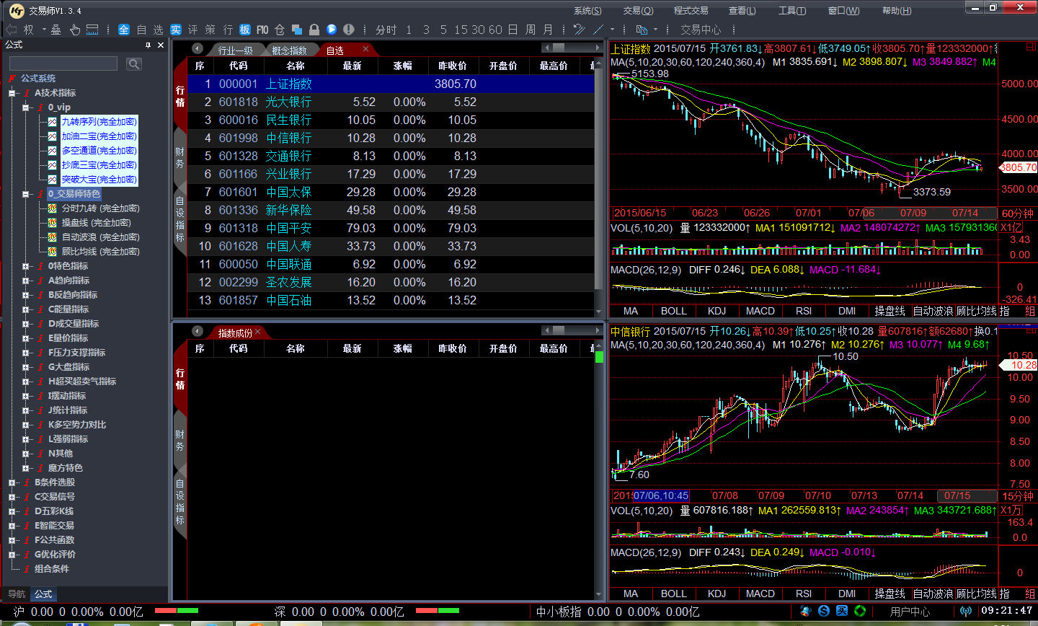Click the ruler measurement icon in toolbar
Screen dimensions: 1038x626
[92, 30]
